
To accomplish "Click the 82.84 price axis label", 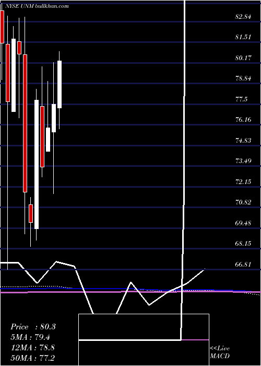I will pos(243,17).
